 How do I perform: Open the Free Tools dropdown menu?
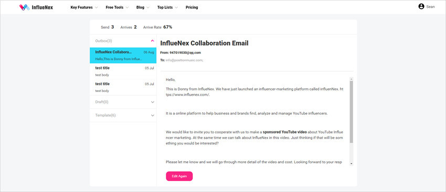[117, 7]
